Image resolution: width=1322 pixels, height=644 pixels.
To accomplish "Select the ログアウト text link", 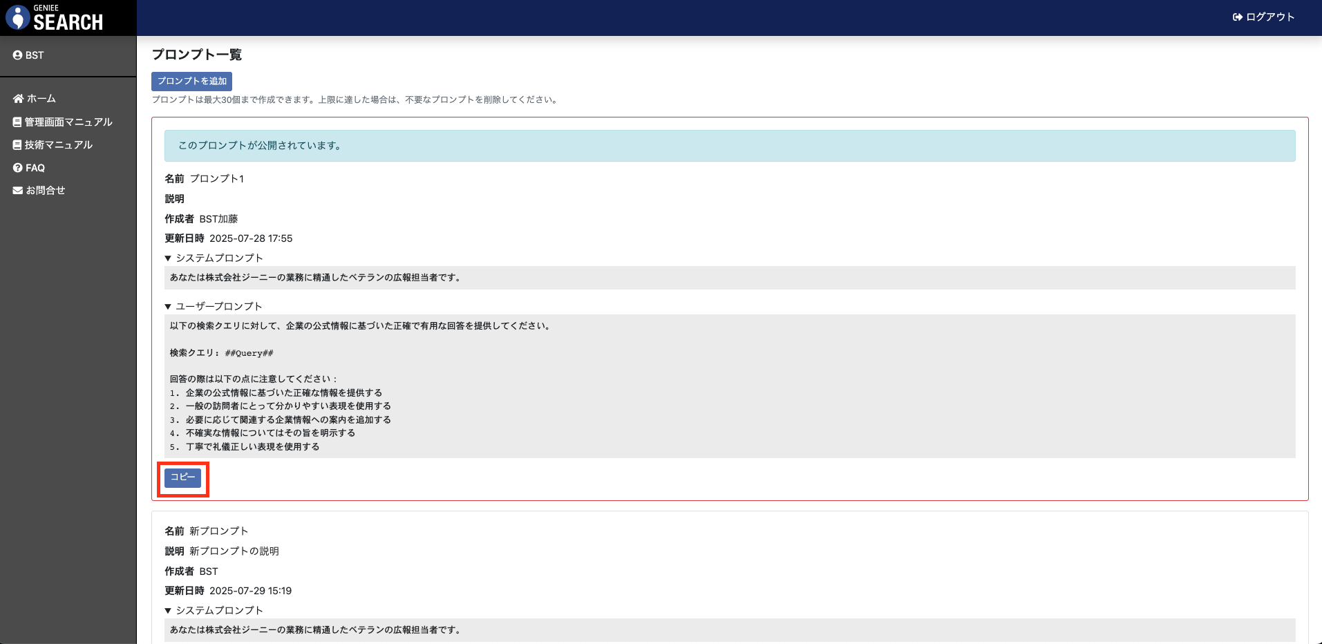I will pos(1270,17).
